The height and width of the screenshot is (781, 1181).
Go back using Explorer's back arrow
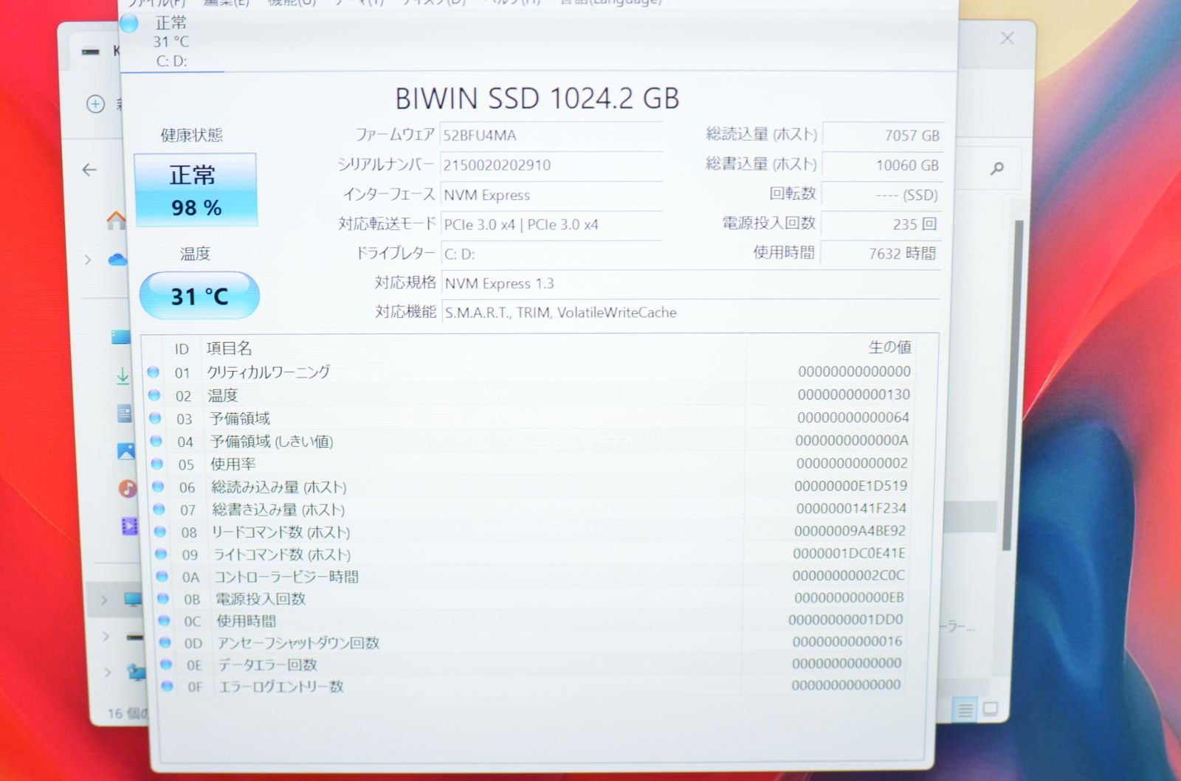89,170
